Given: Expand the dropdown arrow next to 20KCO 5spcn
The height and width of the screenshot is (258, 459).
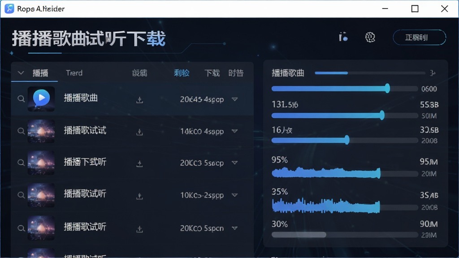Looking at the screenshot, I should click(x=235, y=228).
